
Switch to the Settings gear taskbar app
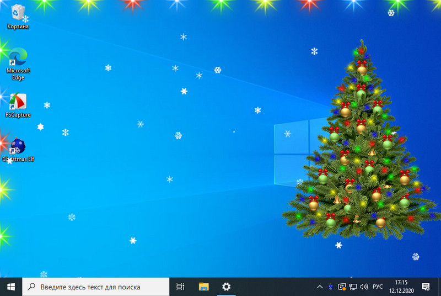(x=226, y=287)
